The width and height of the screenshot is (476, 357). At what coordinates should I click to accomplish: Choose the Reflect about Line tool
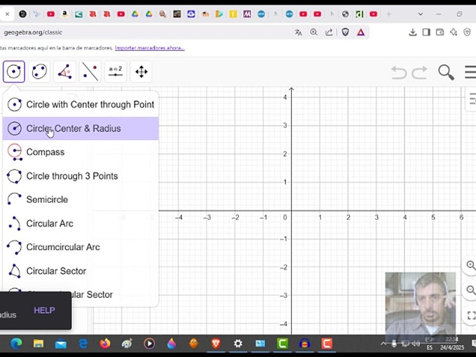pyautogui.click(x=90, y=71)
